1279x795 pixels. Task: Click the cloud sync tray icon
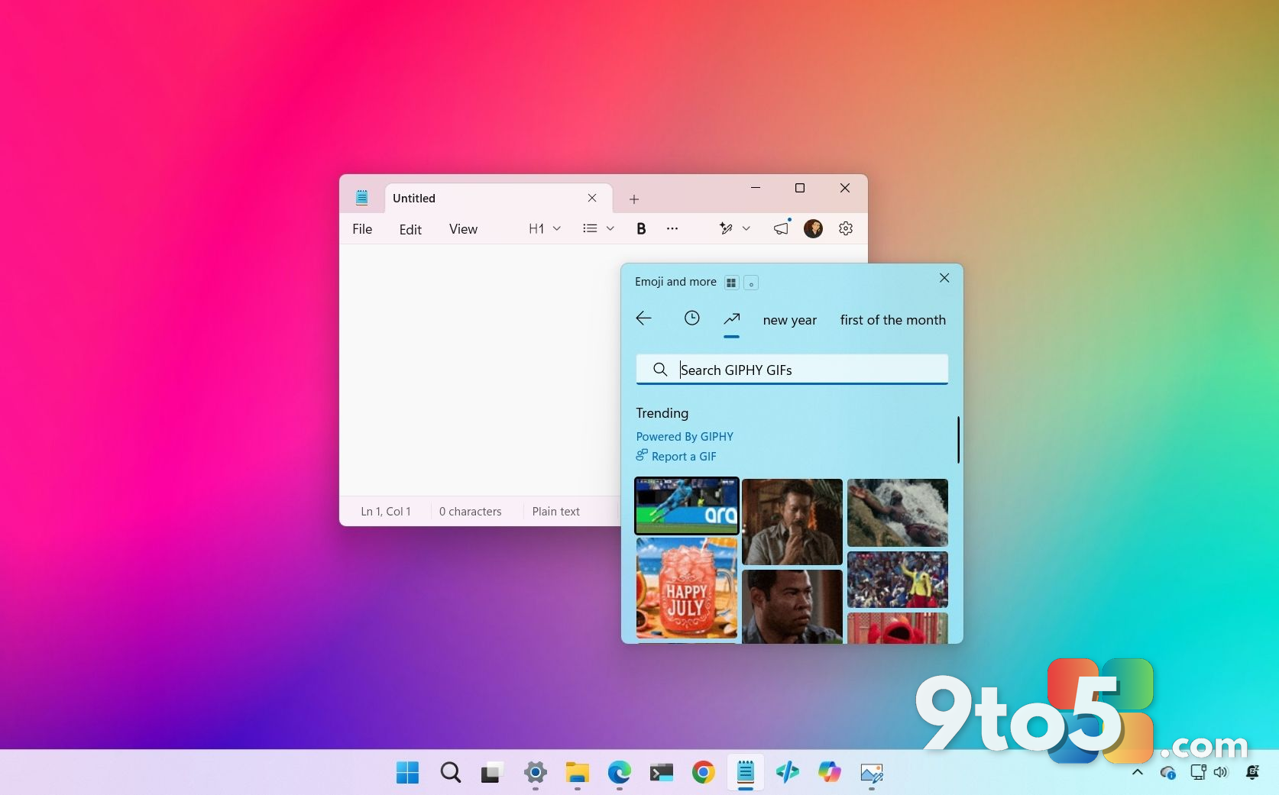[1168, 773]
